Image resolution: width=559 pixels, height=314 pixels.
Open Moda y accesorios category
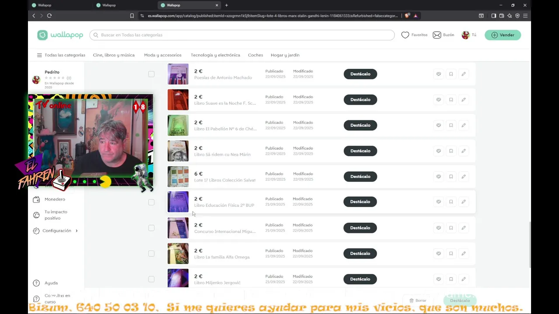coord(162,55)
